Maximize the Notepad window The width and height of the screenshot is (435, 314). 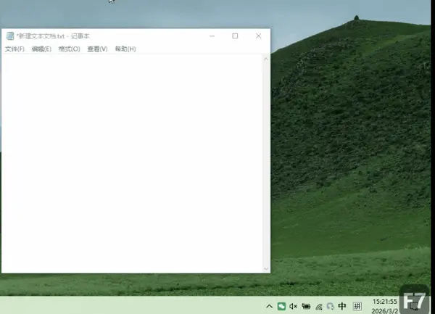pos(235,36)
